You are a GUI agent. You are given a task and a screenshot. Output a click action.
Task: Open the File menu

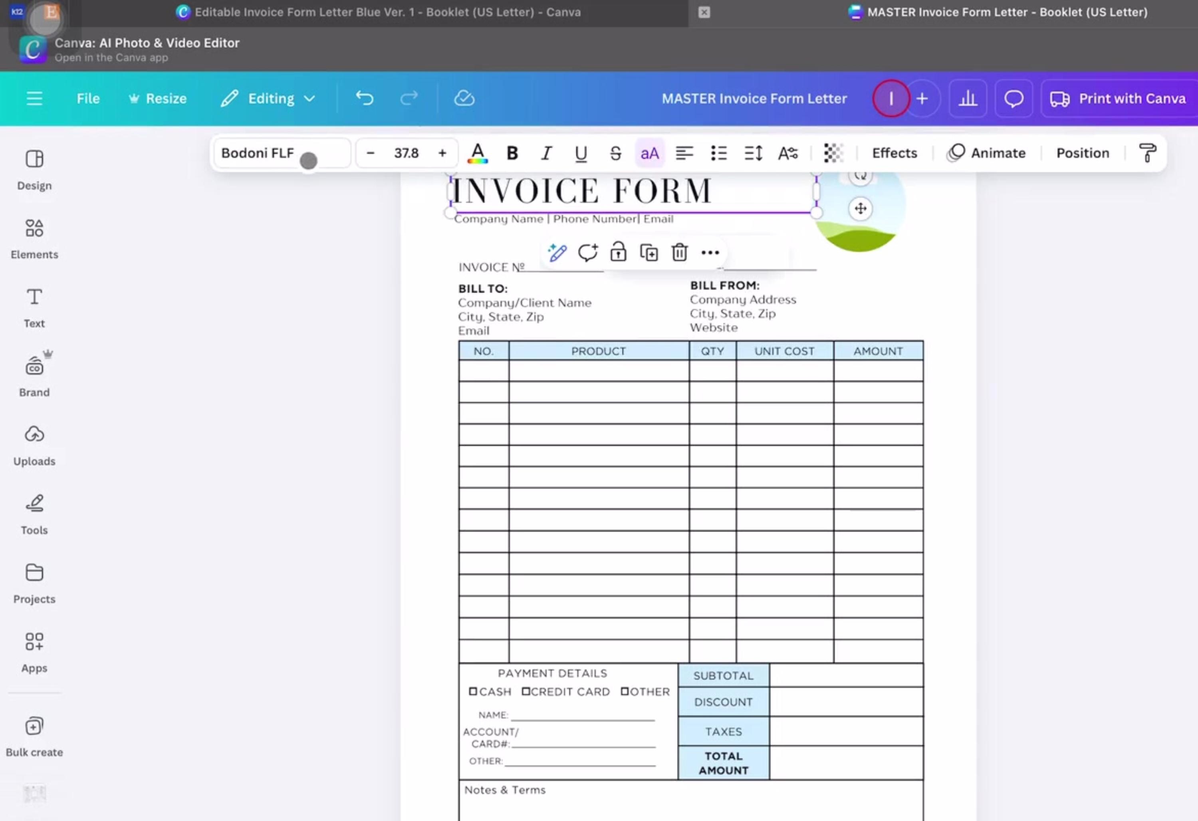click(88, 98)
